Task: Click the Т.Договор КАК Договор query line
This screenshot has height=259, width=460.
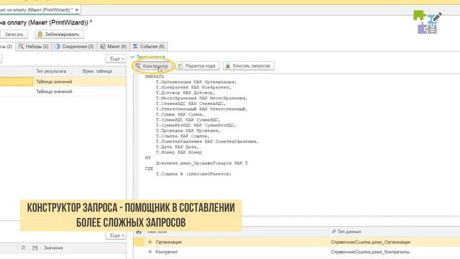Action: click(185, 93)
